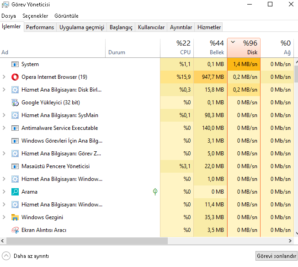Click the Antimalware Service Executable icon
This screenshot has height=267, width=298.
click(15, 128)
